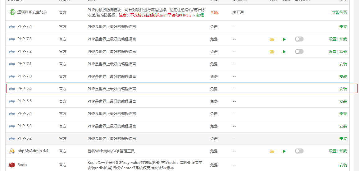The image size is (359, 171).
Task: Select the PHP-7.4 name text
Action: point(25,27)
